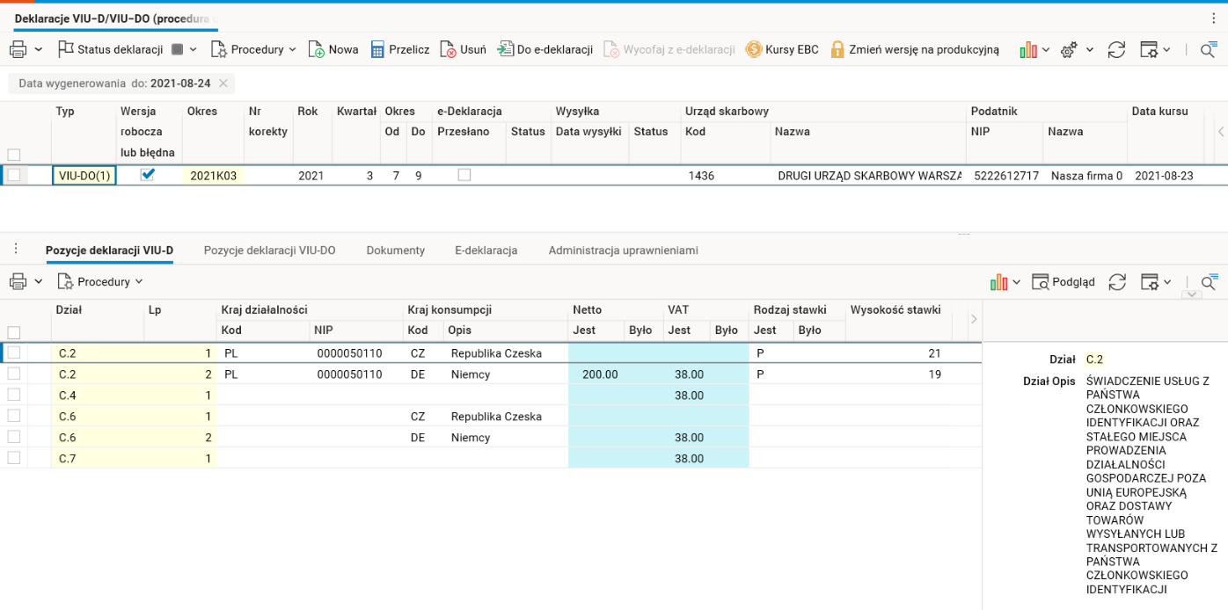Select the Niemcy cell in row C.2
Screen dimensions: 1228x610
pos(471,374)
